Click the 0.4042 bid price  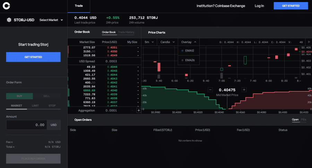112,83
